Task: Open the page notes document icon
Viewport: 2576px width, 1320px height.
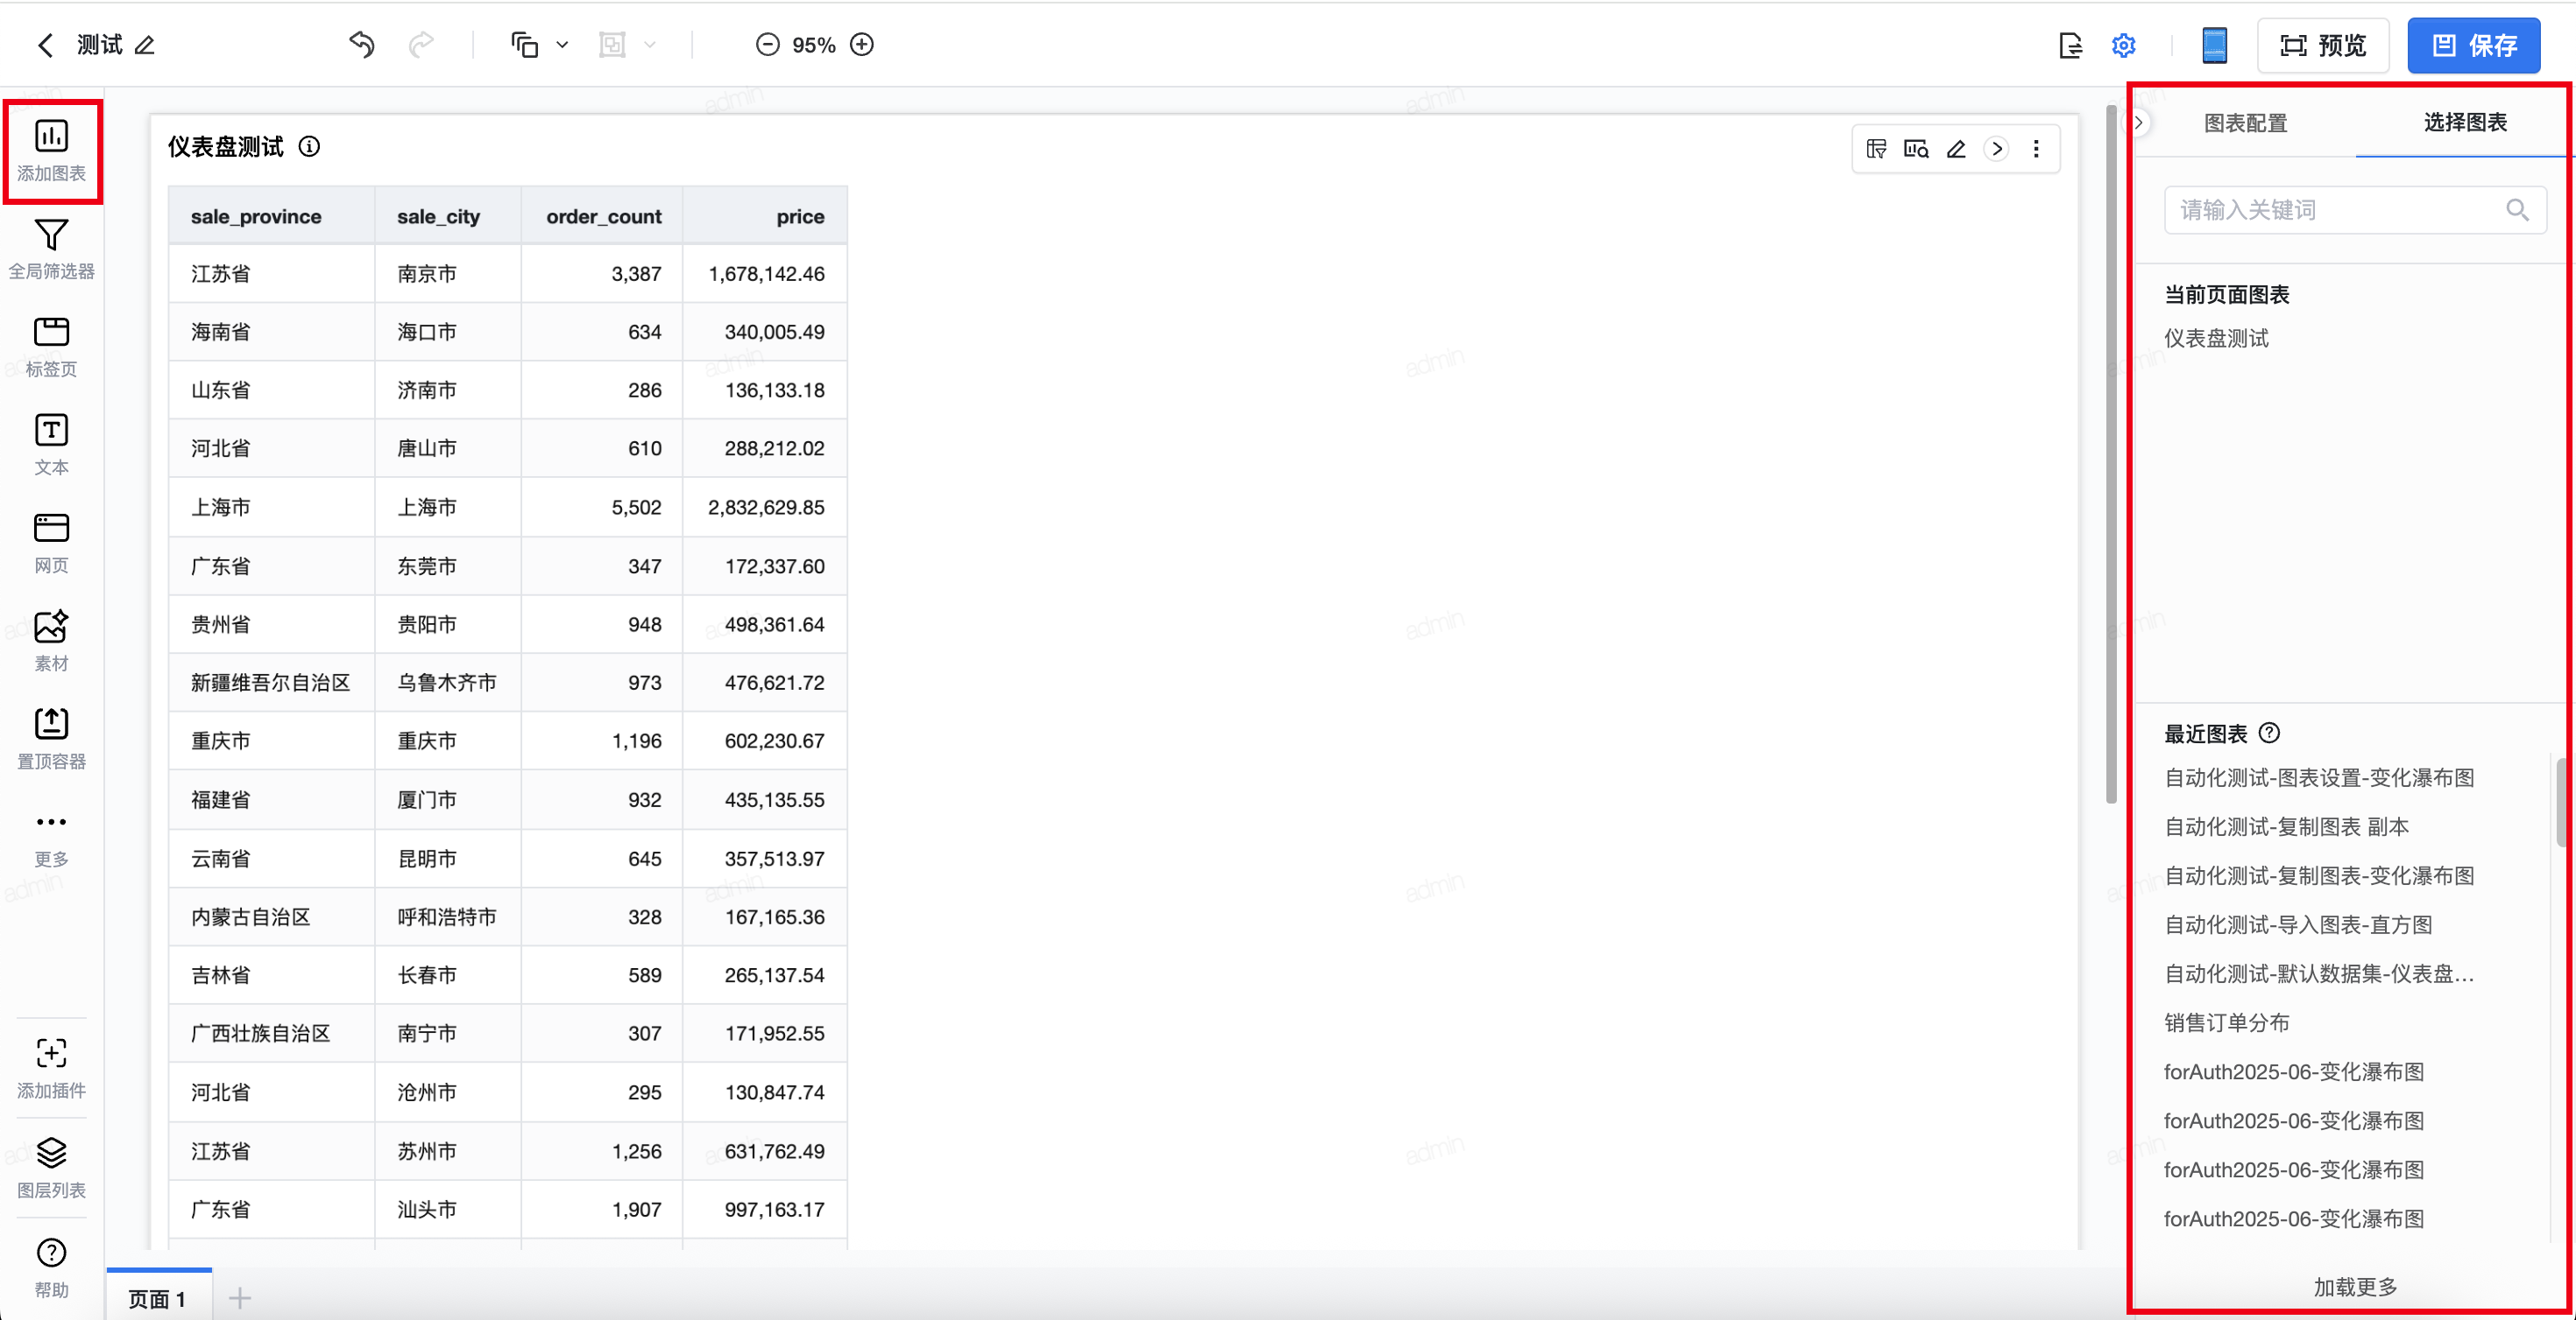Action: [2071, 45]
